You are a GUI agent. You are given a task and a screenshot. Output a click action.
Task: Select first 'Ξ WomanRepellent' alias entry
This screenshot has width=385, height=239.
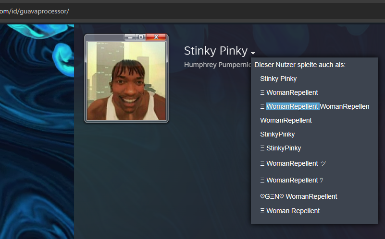[x=289, y=92]
